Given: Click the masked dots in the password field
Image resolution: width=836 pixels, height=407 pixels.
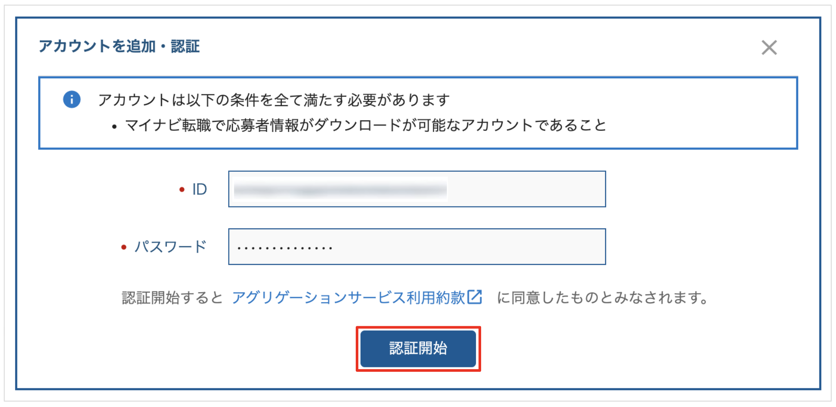Looking at the screenshot, I should tap(285, 248).
